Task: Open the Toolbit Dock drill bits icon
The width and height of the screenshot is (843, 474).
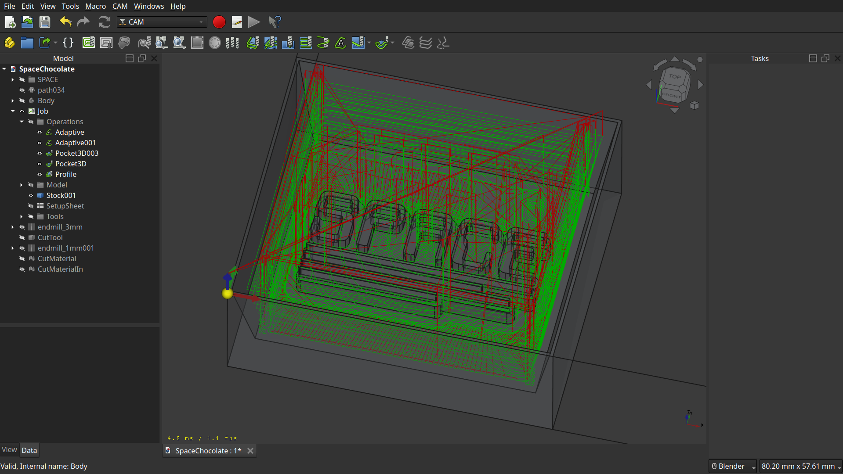Action: point(232,43)
